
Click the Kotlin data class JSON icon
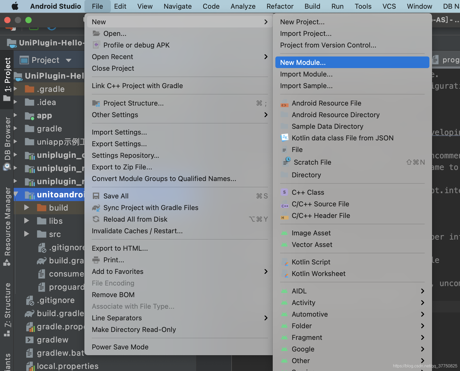pyautogui.click(x=284, y=138)
